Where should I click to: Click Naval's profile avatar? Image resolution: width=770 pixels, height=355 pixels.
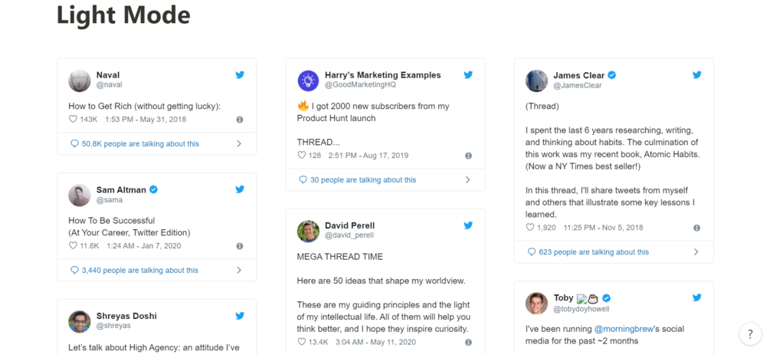click(x=80, y=81)
